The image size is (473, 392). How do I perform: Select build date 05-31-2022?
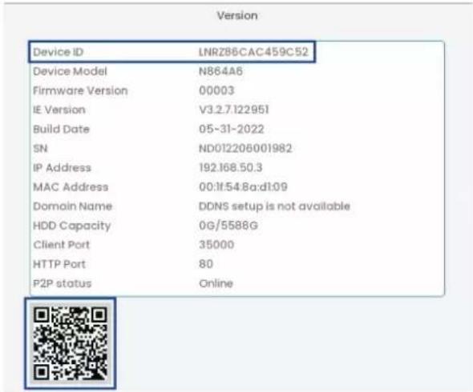coord(232,129)
